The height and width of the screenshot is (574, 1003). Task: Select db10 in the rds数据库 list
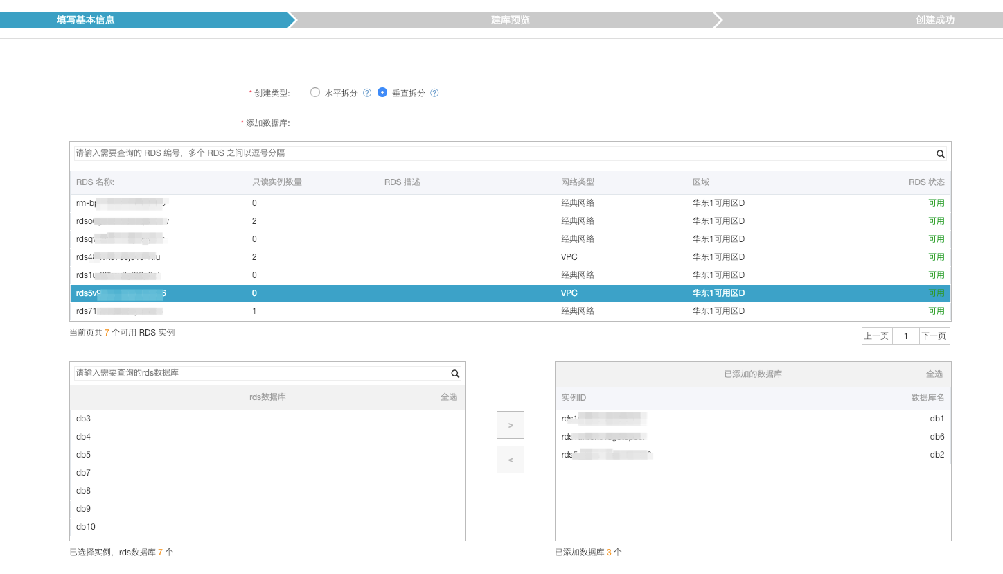click(x=267, y=527)
